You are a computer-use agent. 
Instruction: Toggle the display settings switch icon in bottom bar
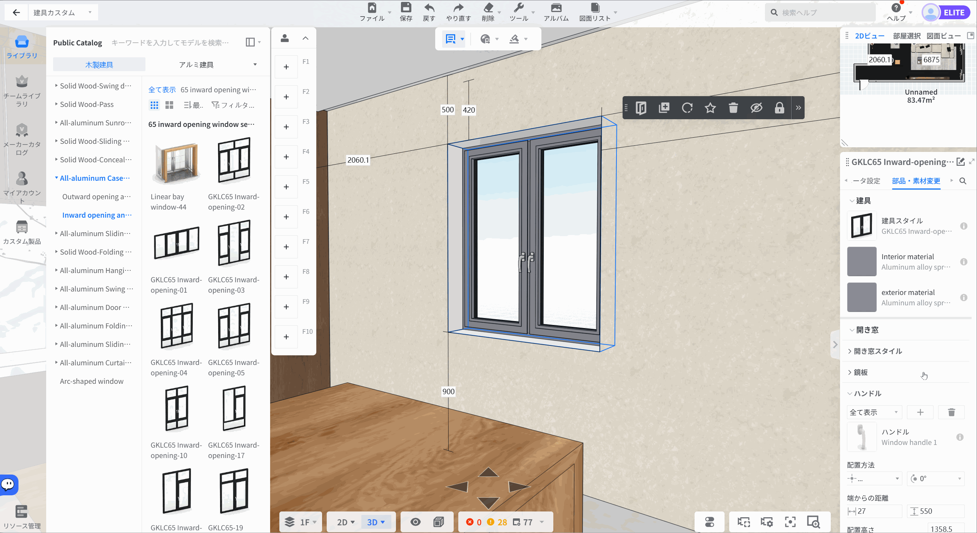click(x=710, y=522)
